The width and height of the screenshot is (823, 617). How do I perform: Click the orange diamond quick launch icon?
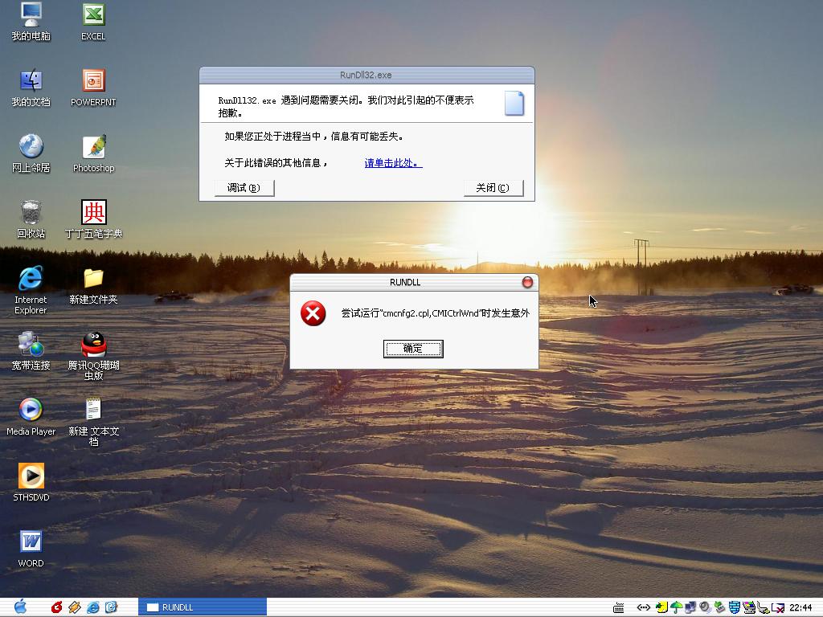[75, 607]
